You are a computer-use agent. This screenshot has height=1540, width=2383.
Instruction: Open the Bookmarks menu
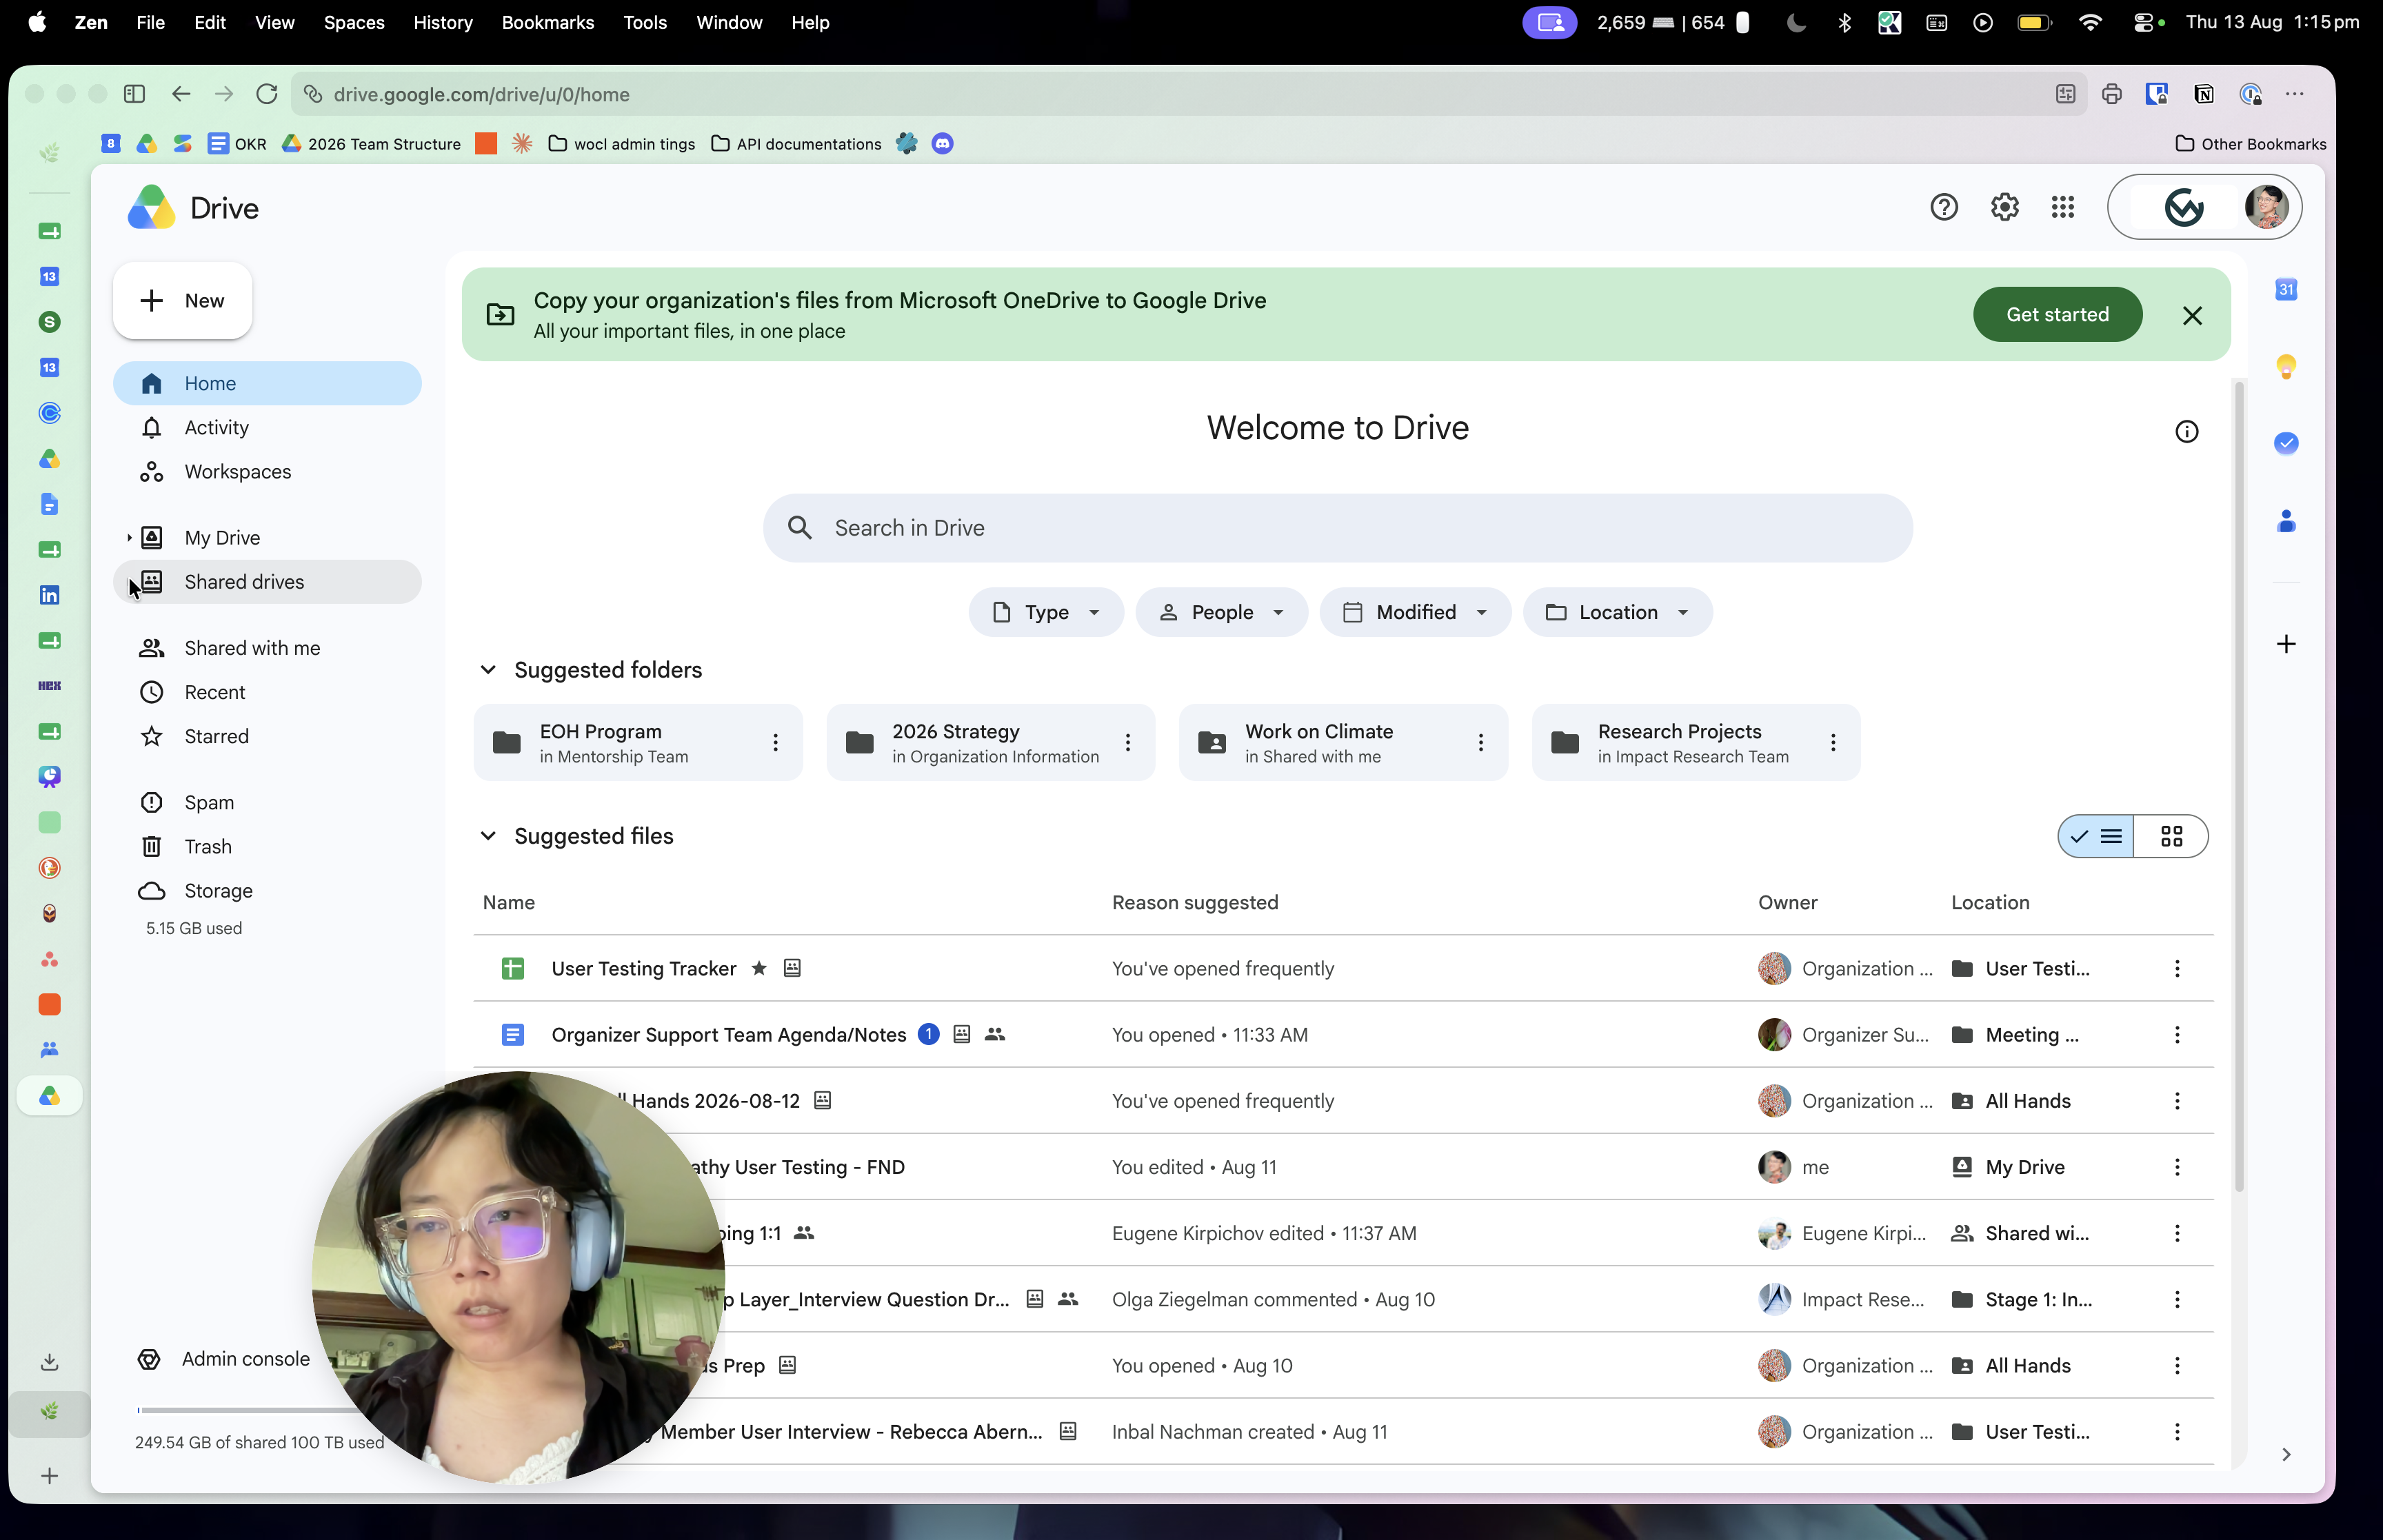(547, 22)
